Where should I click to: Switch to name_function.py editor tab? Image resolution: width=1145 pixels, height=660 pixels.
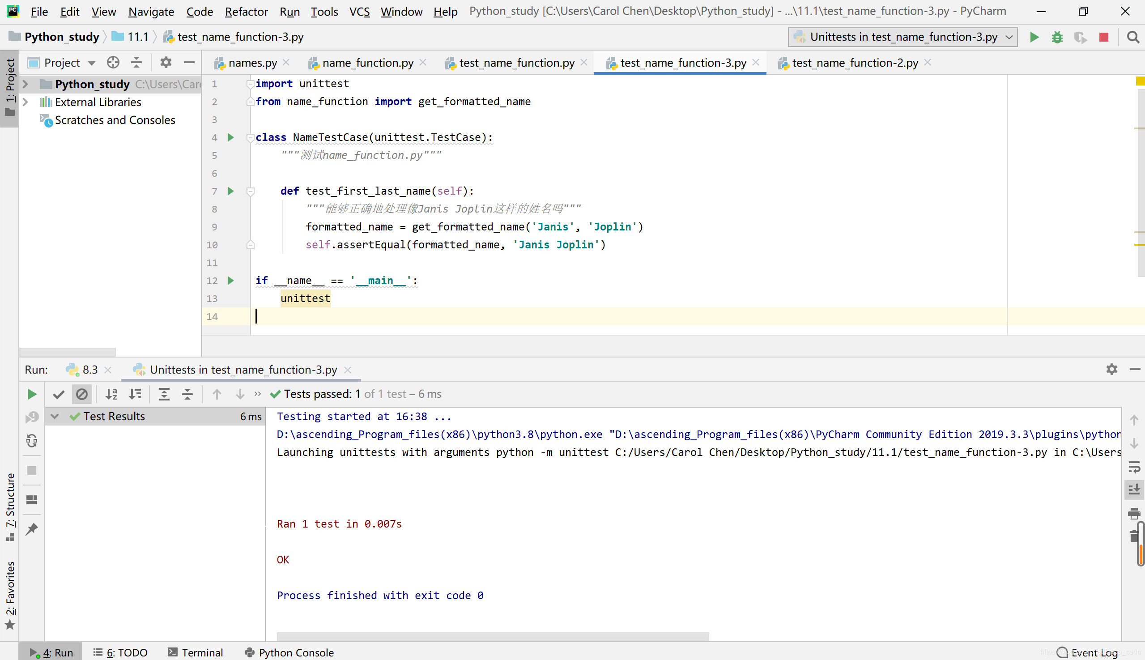[x=368, y=63]
